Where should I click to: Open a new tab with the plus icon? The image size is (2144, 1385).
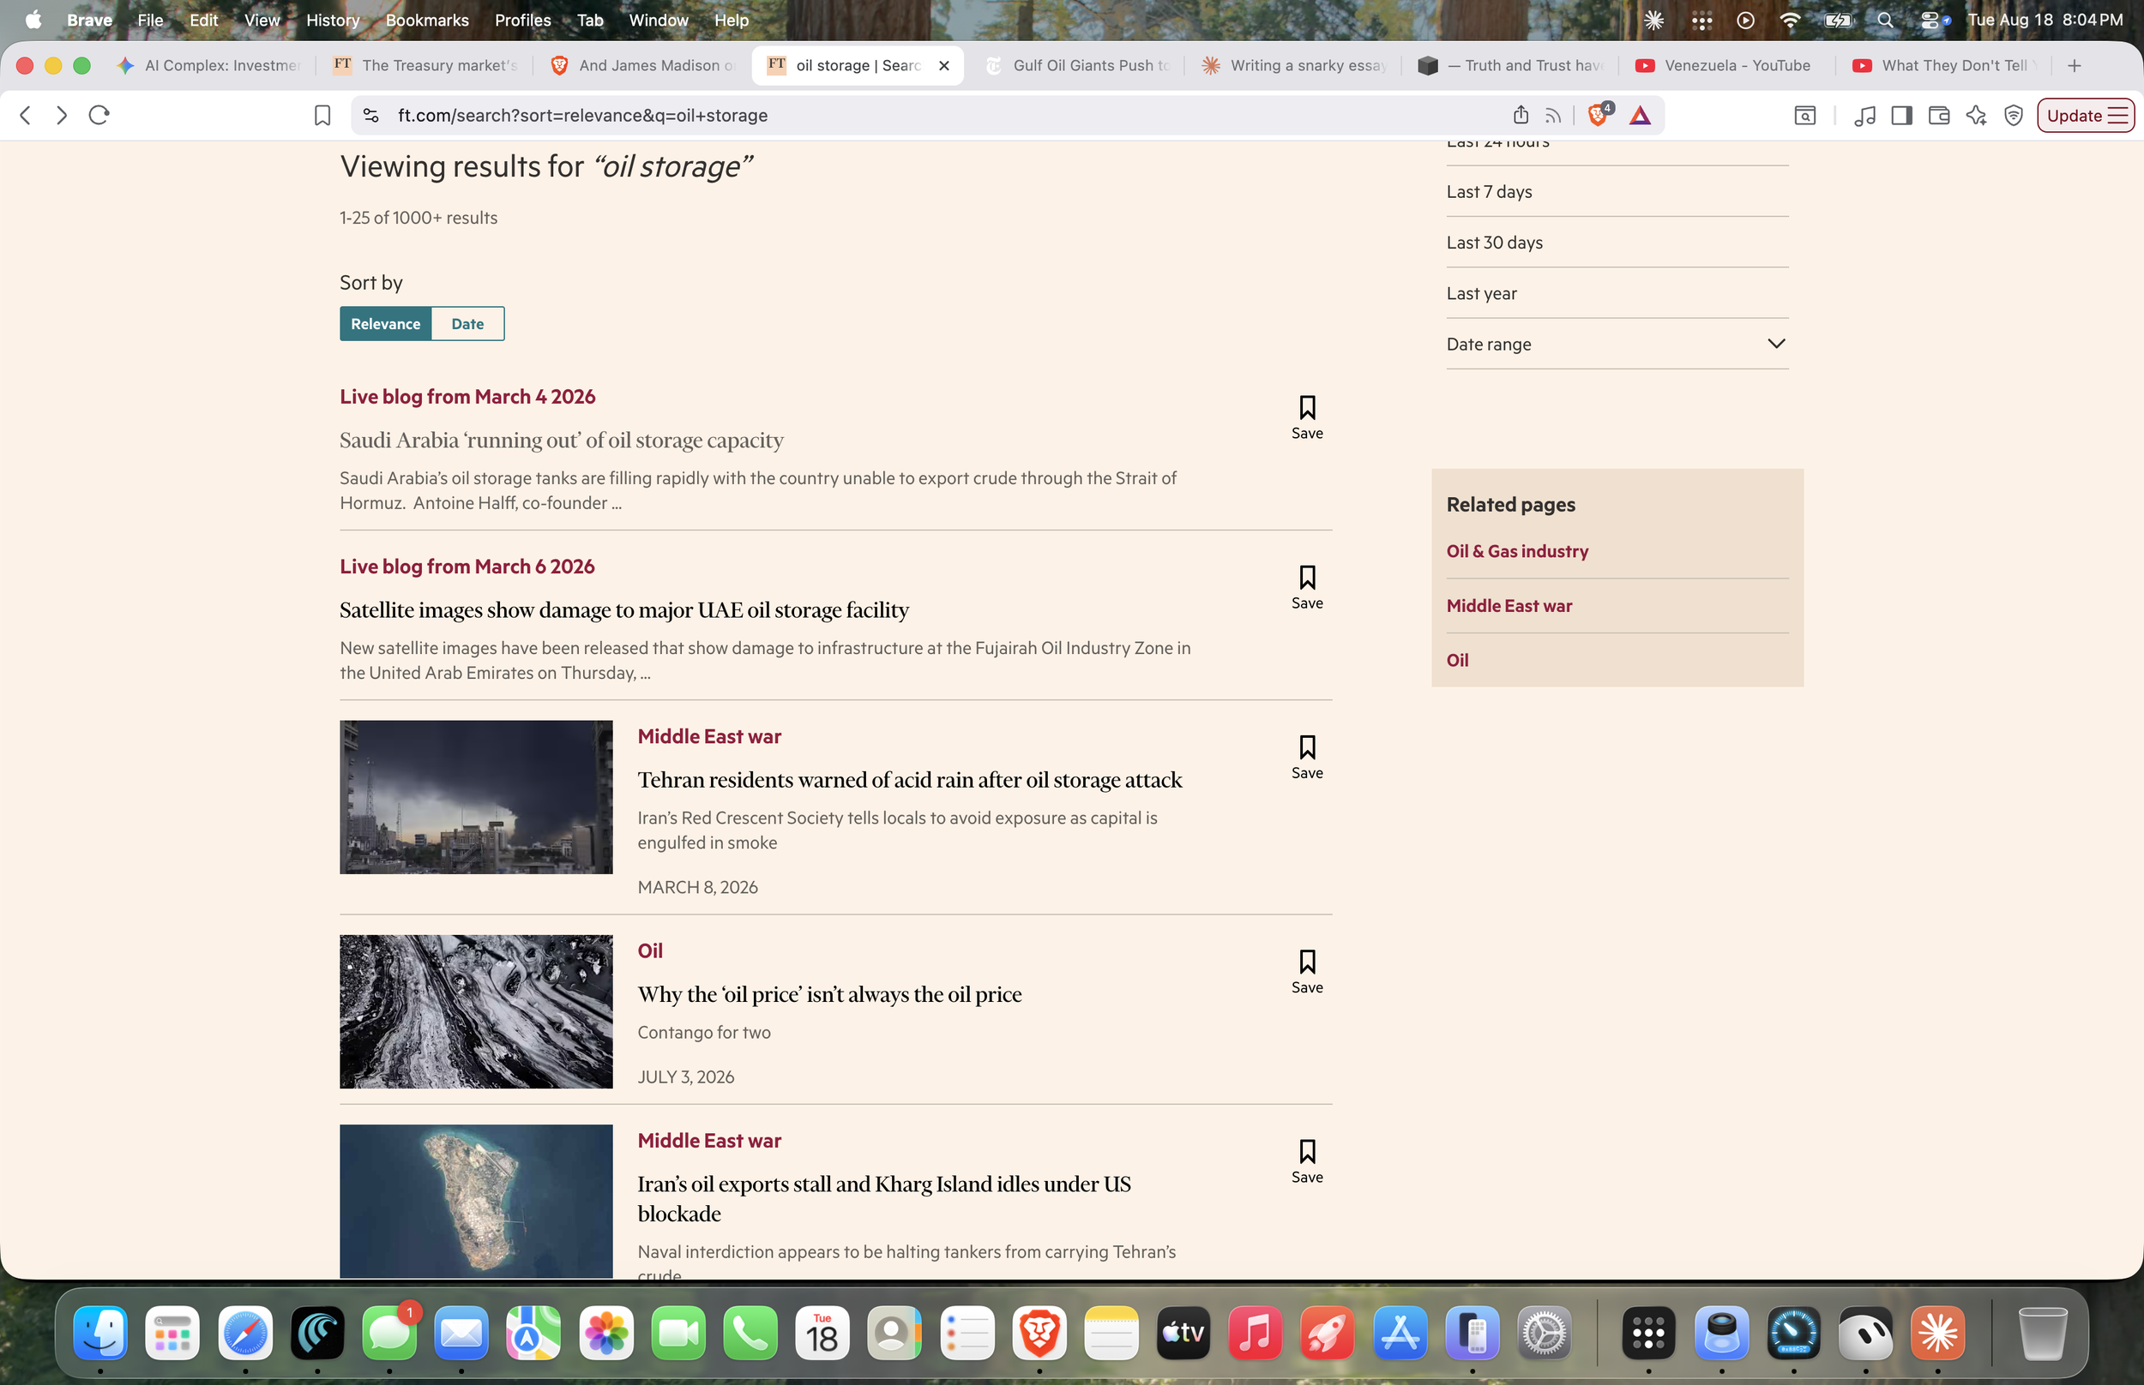click(x=2075, y=66)
